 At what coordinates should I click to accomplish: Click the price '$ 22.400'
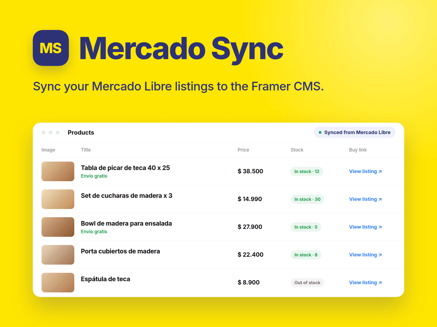coord(250,255)
